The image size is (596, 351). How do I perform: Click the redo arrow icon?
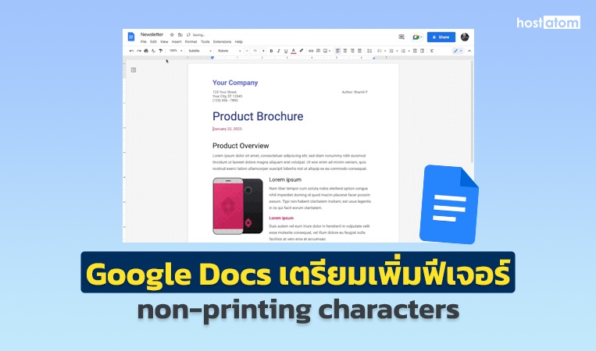point(139,51)
